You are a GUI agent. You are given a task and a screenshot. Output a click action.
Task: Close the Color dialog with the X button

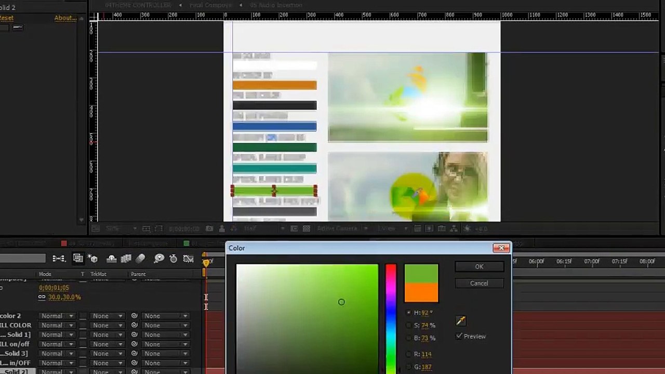(x=501, y=248)
